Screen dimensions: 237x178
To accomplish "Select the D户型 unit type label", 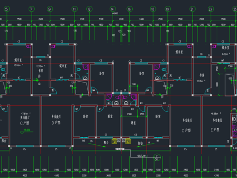I will (56, 123).
